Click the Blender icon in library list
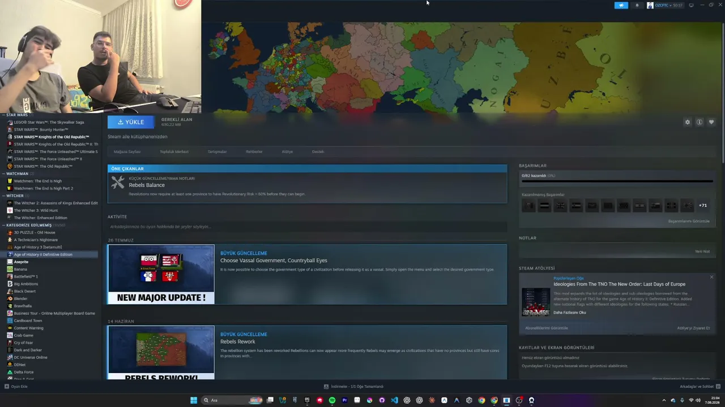This screenshot has width=725, height=407. (10, 298)
